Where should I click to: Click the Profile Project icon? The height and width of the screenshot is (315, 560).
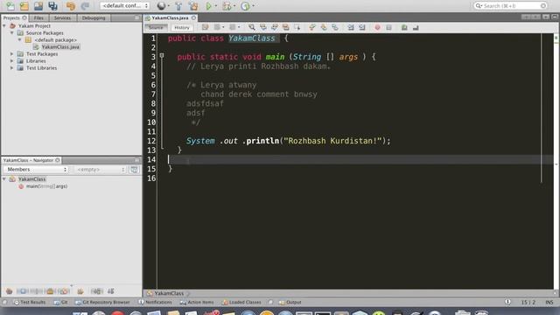[x=245, y=6]
